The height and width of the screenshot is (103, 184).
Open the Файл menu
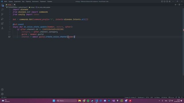point(5,1)
